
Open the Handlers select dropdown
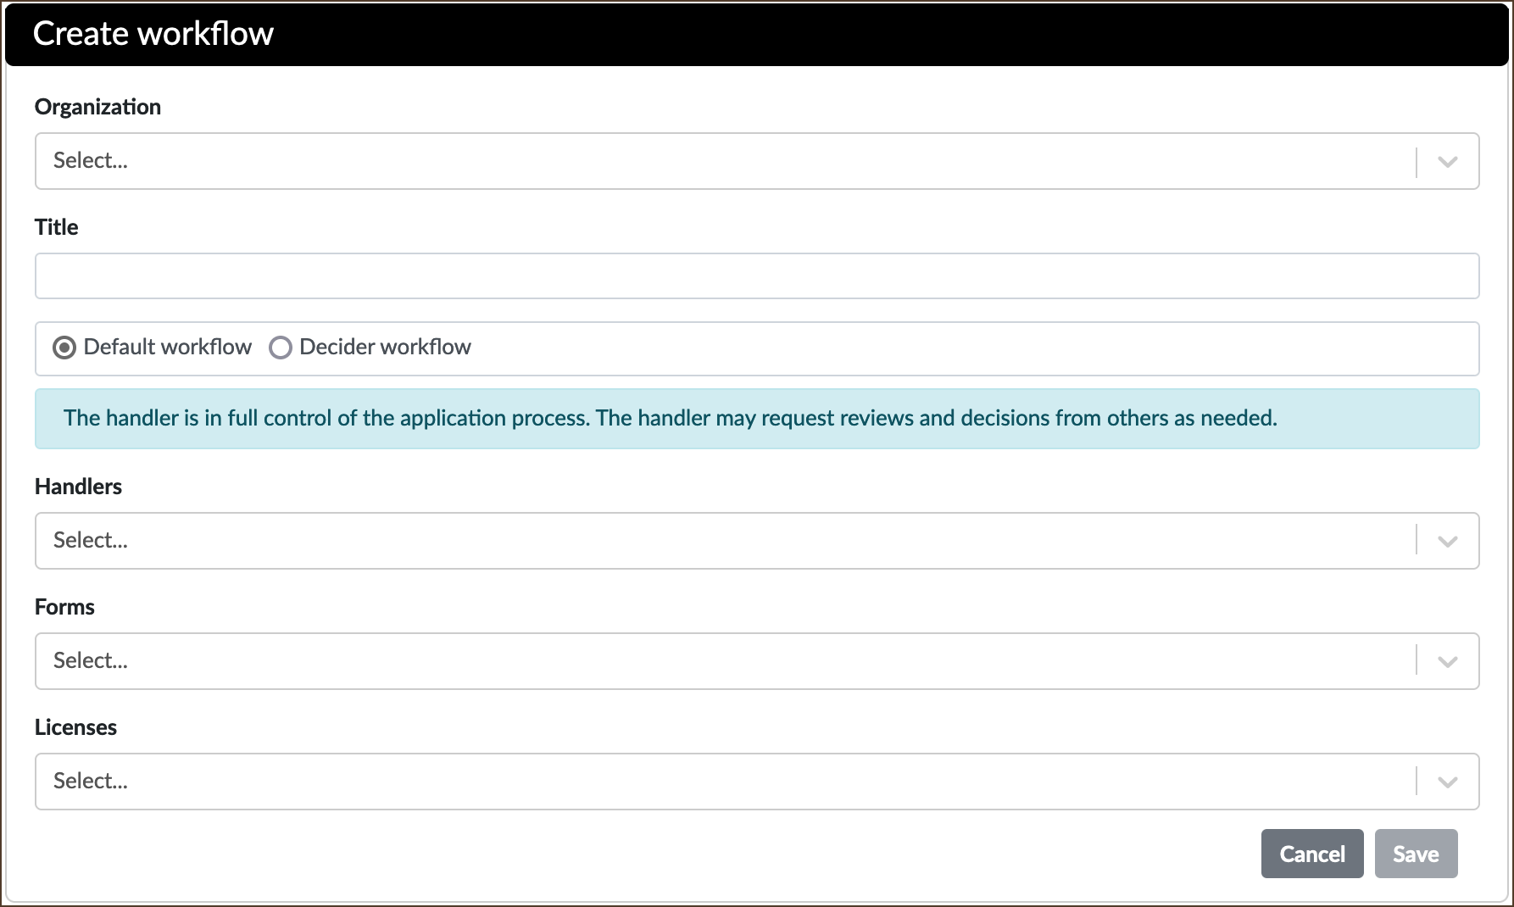pos(757,541)
